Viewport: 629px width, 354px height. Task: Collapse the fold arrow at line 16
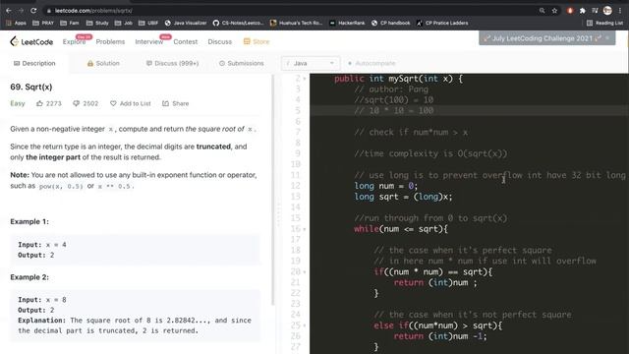pyautogui.click(x=305, y=229)
